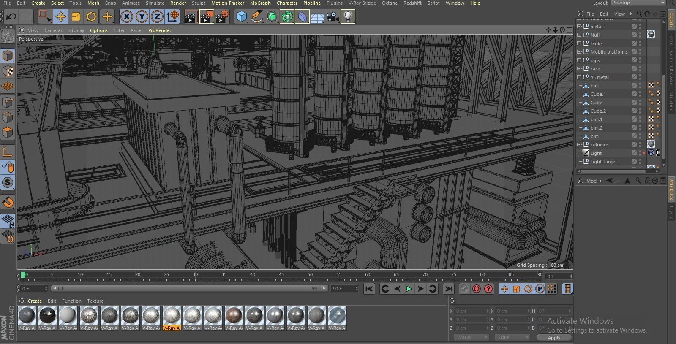Image resolution: width=676 pixels, height=344 pixels.
Task: Go to end of animation
Action: pyautogui.click(x=449, y=289)
